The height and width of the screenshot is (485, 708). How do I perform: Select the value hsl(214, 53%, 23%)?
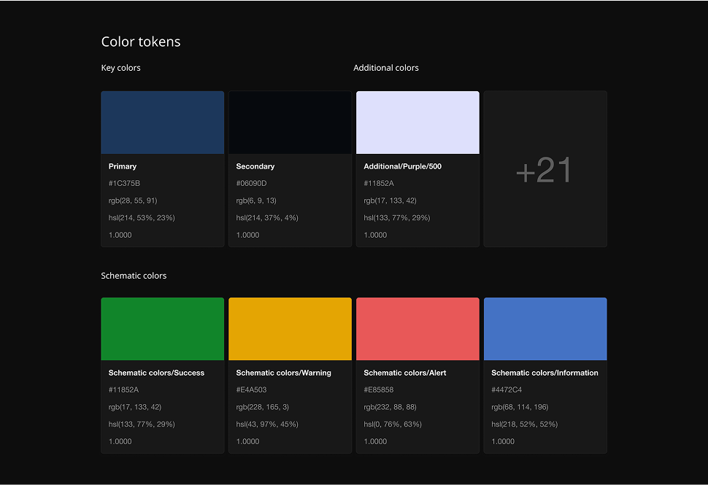[x=142, y=217]
